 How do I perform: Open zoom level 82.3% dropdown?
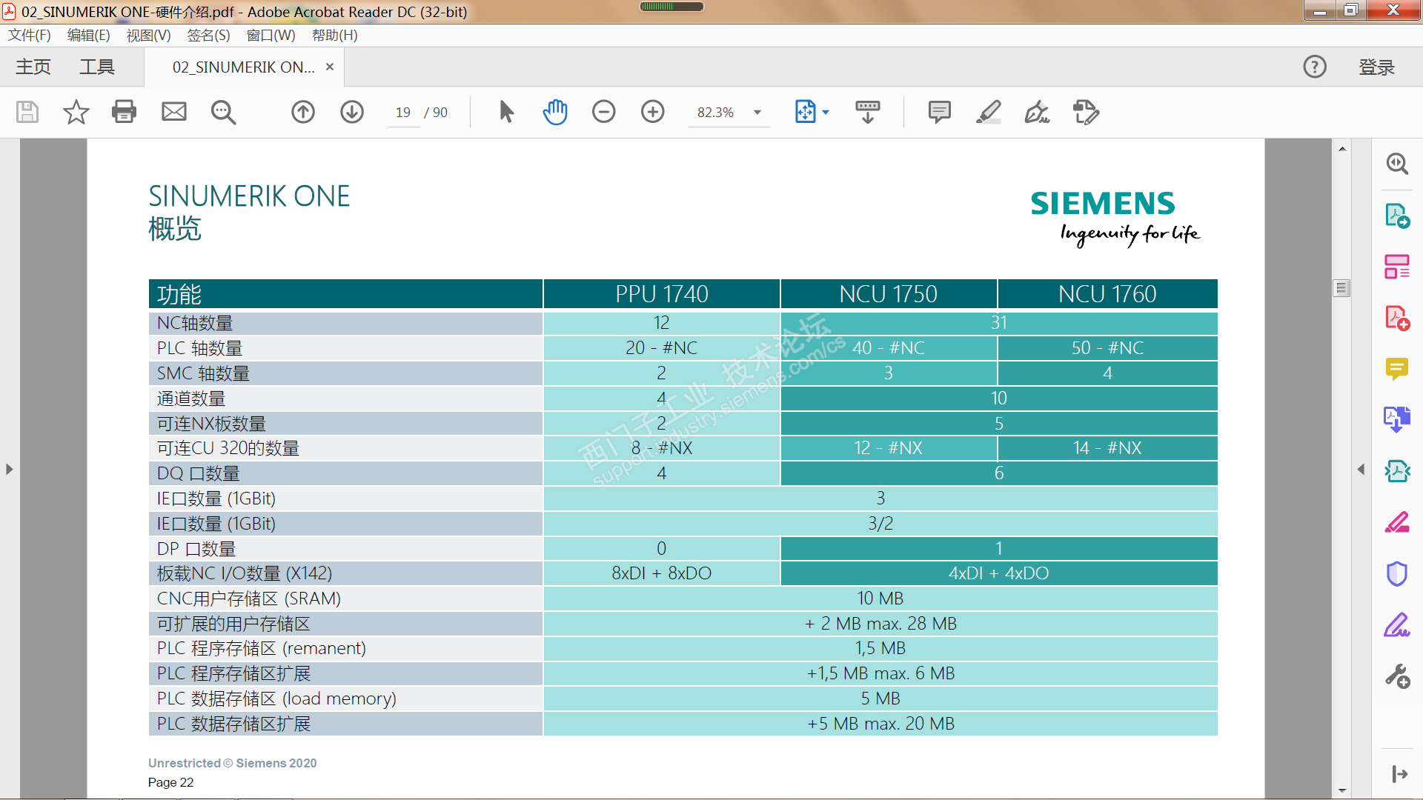pos(757,113)
